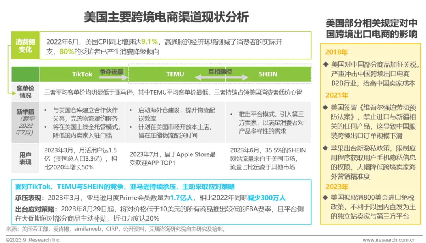Image resolution: width=426 pixels, height=243 pixels.
Task: Click the diamond bullet beside 苹果出台新隐私政策
Action: click(x=325, y=148)
